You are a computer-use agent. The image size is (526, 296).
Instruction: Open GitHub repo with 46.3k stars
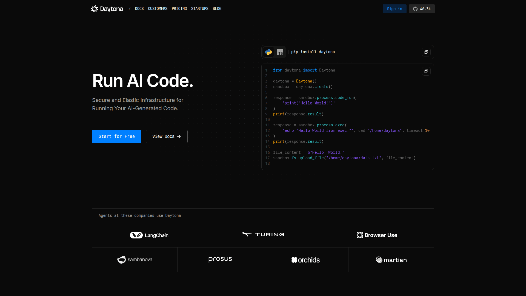click(422, 9)
